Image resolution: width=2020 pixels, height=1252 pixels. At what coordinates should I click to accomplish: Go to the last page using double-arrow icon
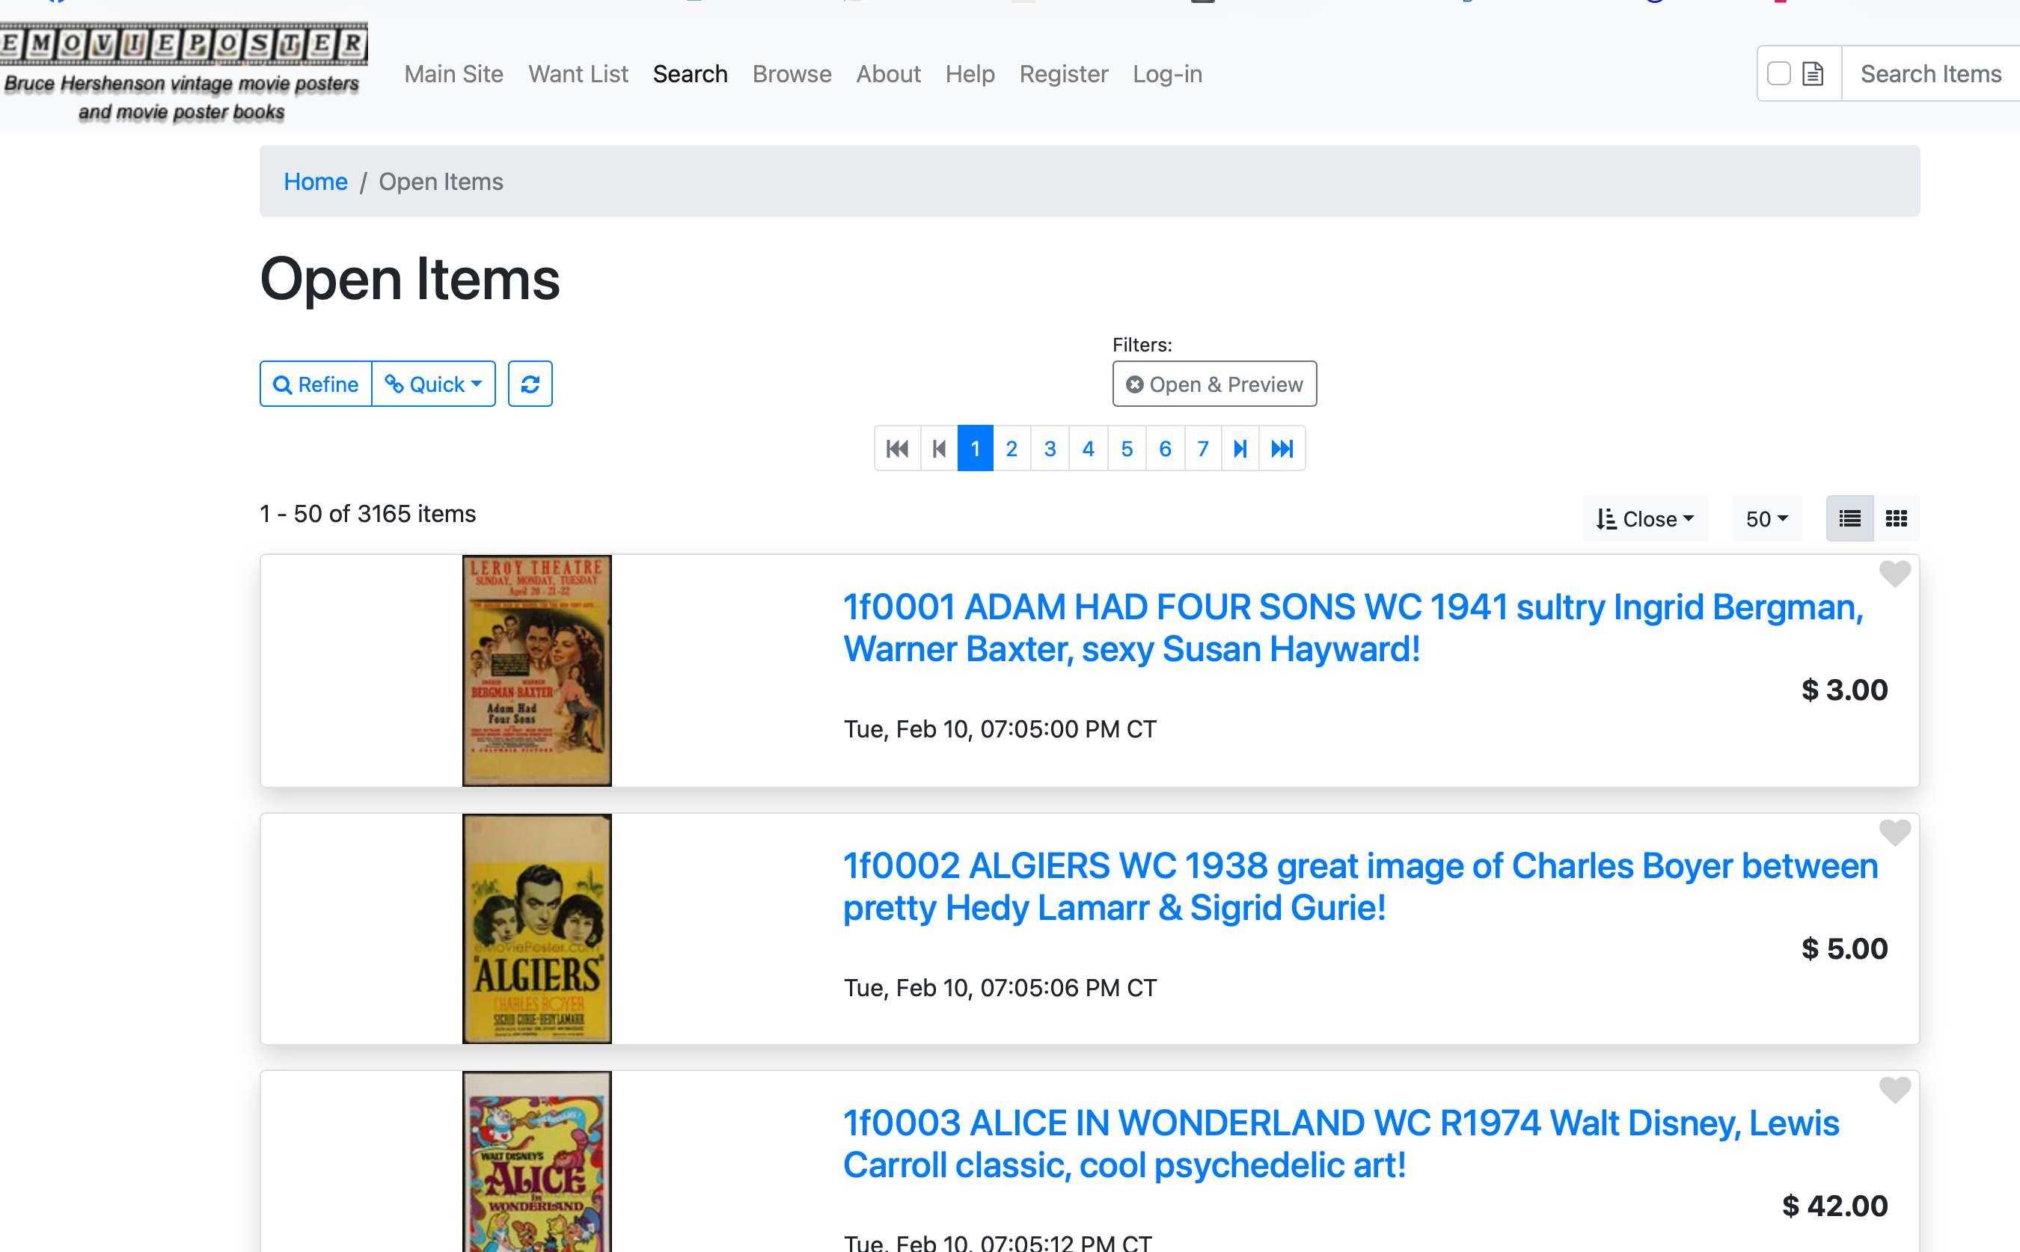(1282, 449)
